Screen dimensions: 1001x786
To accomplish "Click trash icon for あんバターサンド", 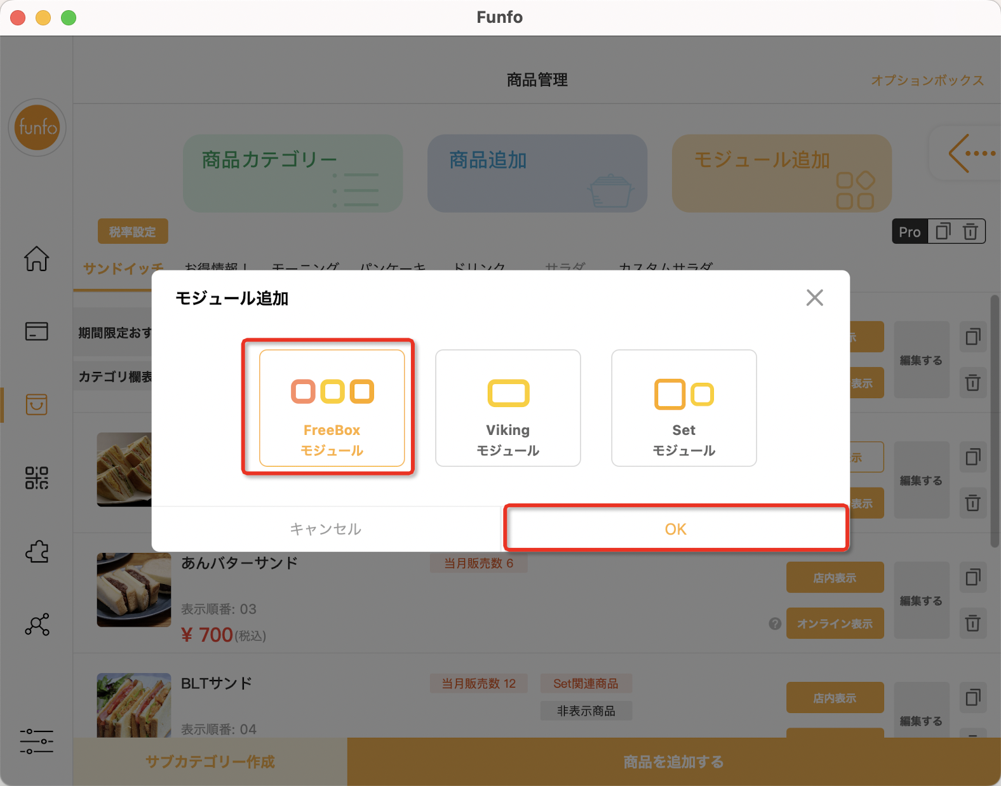I will coord(972,623).
